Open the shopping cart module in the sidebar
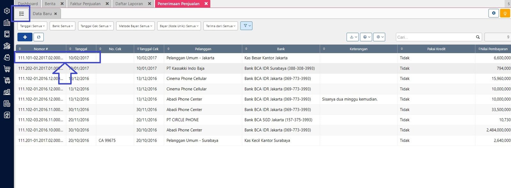 [x=7, y=69]
